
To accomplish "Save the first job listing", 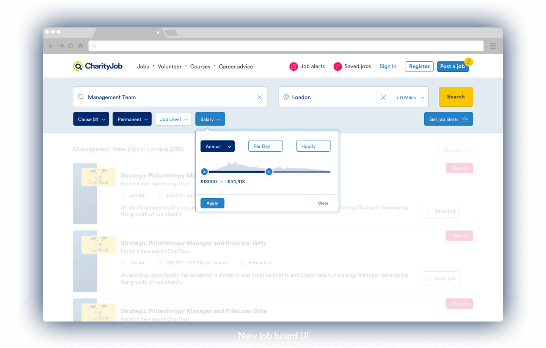I will (441, 211).
